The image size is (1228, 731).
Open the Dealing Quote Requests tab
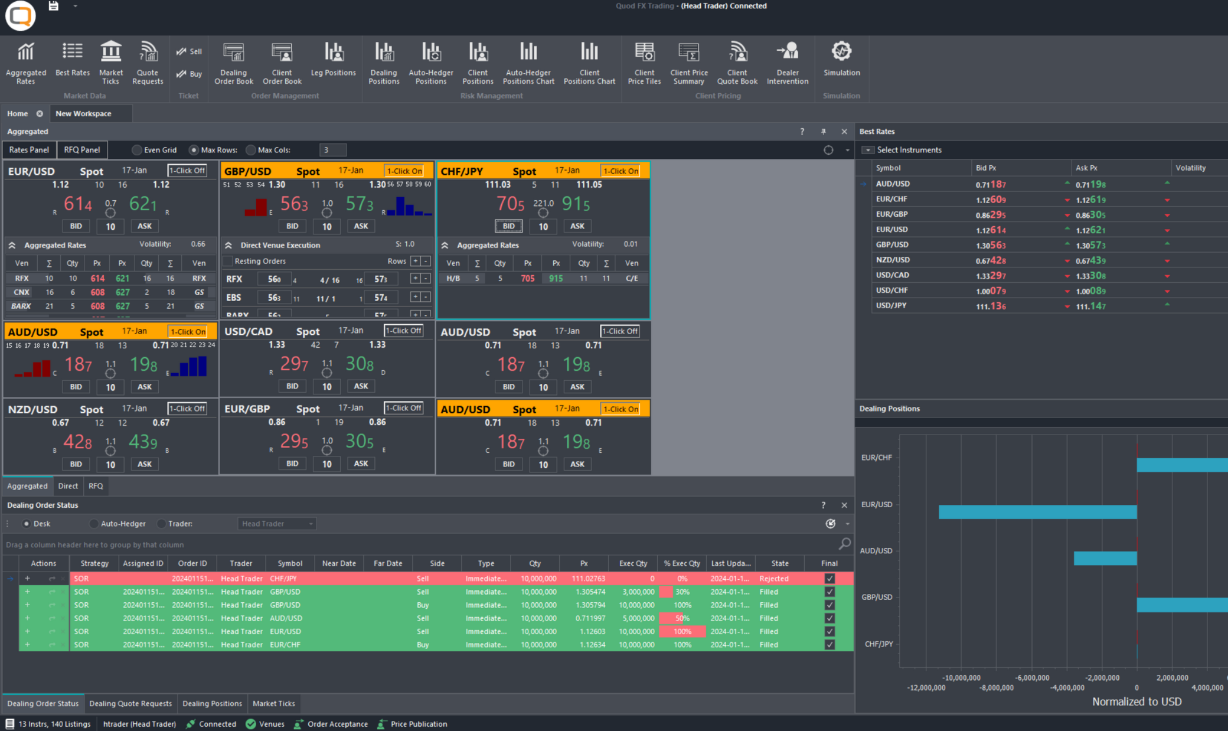pos(130,703)
